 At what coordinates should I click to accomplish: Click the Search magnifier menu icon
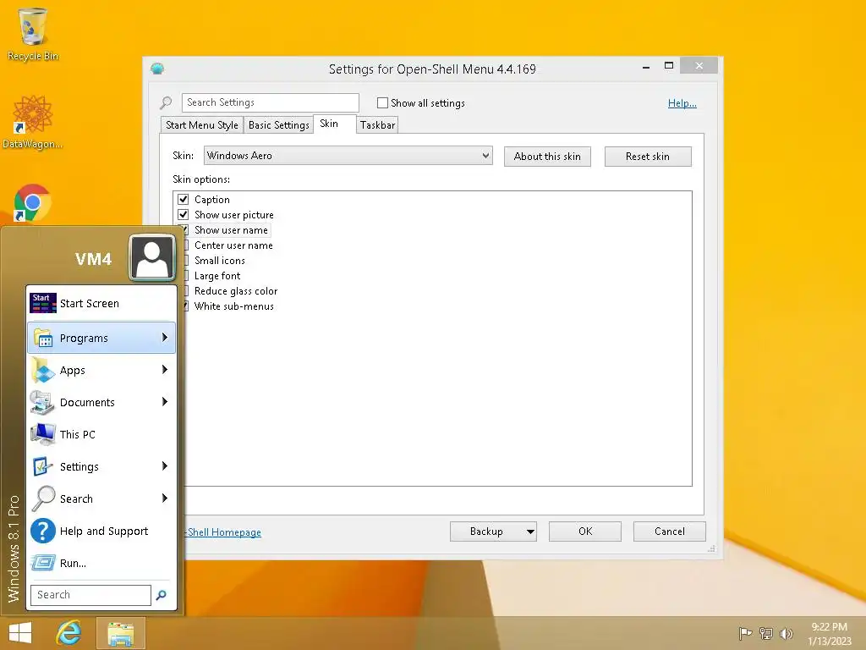pyautogui.click(x=43, y=499)
